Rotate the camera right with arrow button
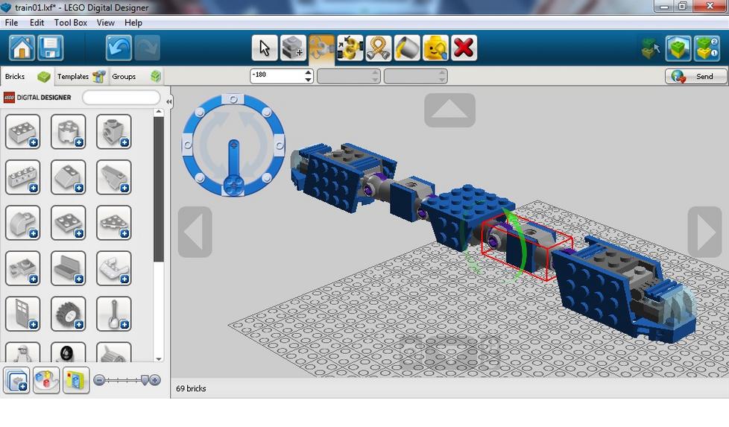 coord(704,233)
